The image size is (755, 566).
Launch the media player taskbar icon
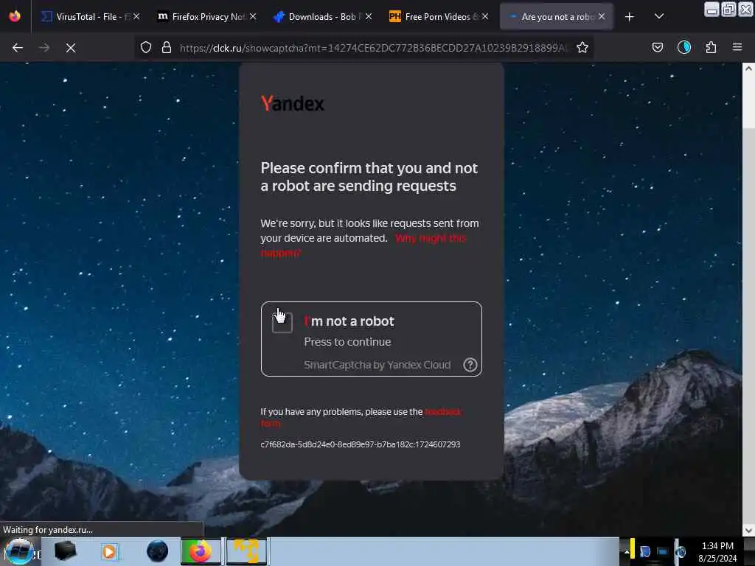coord(109,551)
